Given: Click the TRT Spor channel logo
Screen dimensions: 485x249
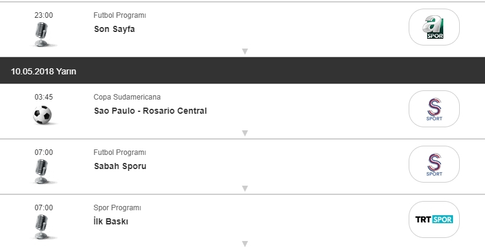Looking at the screenshot, I should [434, 219].
